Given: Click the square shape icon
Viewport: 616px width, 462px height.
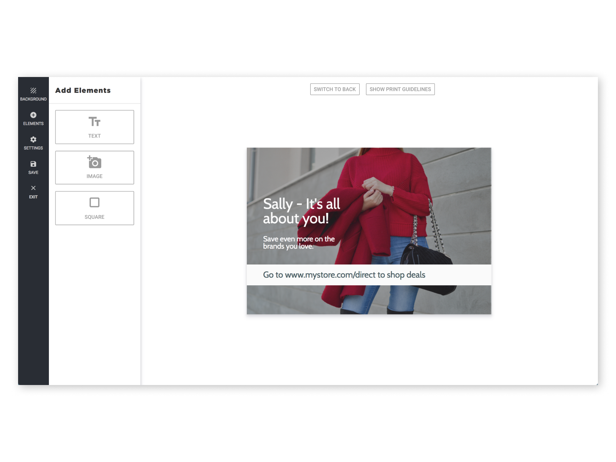Looking at the screenshot, I should 94,203.
